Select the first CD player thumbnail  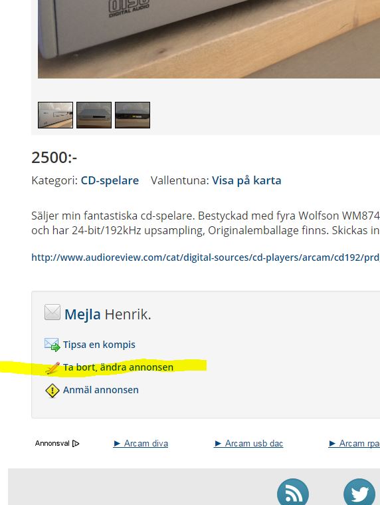[55, 115]
